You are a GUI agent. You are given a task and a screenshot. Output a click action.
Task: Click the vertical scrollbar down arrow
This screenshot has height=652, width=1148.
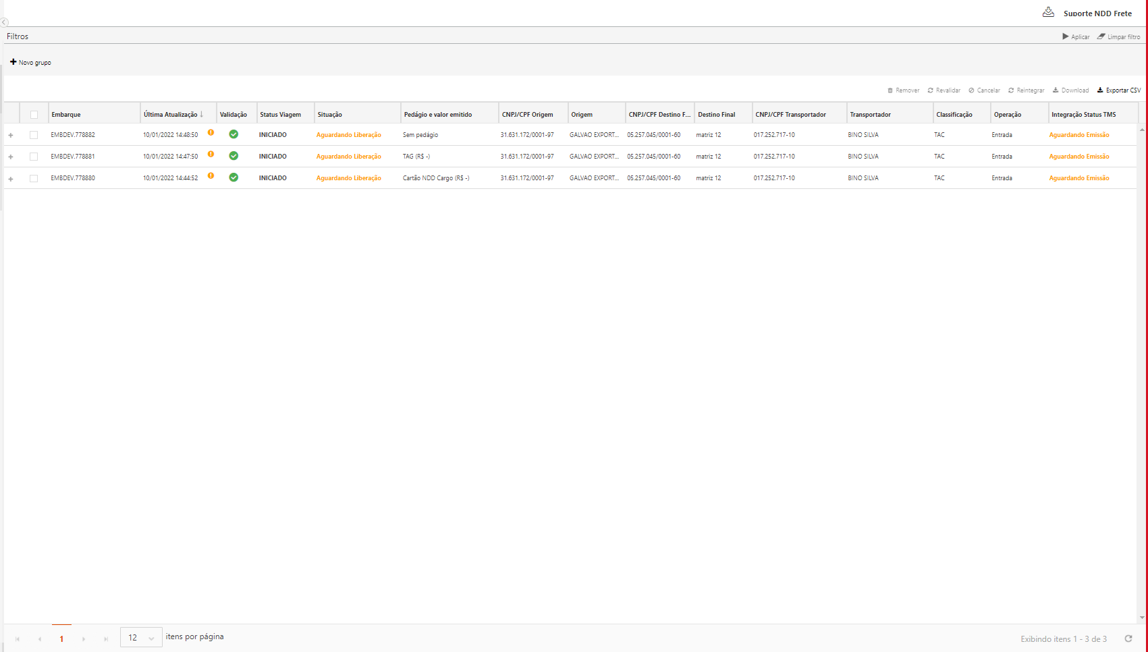coord(1142,617)
